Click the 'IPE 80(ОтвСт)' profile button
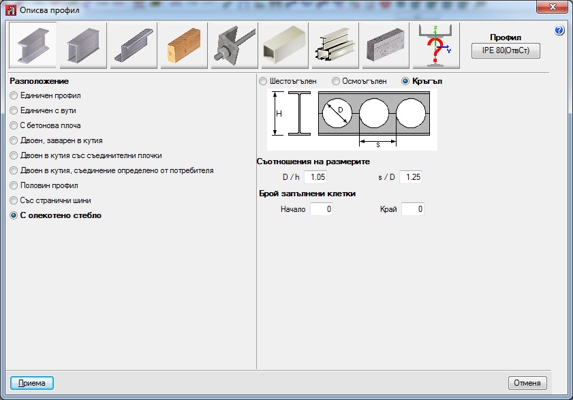Image resolution: width=573 pixels, height=400 pixels. click(x=506, y=50)
